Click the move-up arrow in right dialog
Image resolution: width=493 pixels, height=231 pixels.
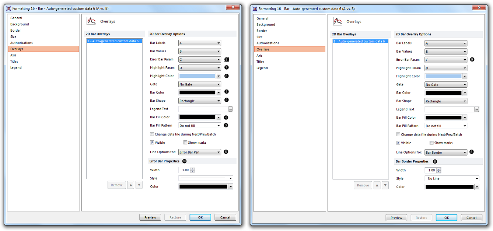pyautogui.click(x=377, y=185)
